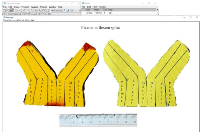Select the Magnifying glass tool
Screen dimensions: 202x134
(40, 10)
